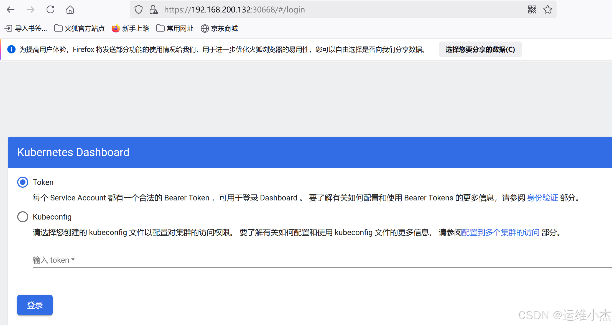612x325 pixels.
Task: Open the QR code generator icon
Action: [x=532, y=10]
